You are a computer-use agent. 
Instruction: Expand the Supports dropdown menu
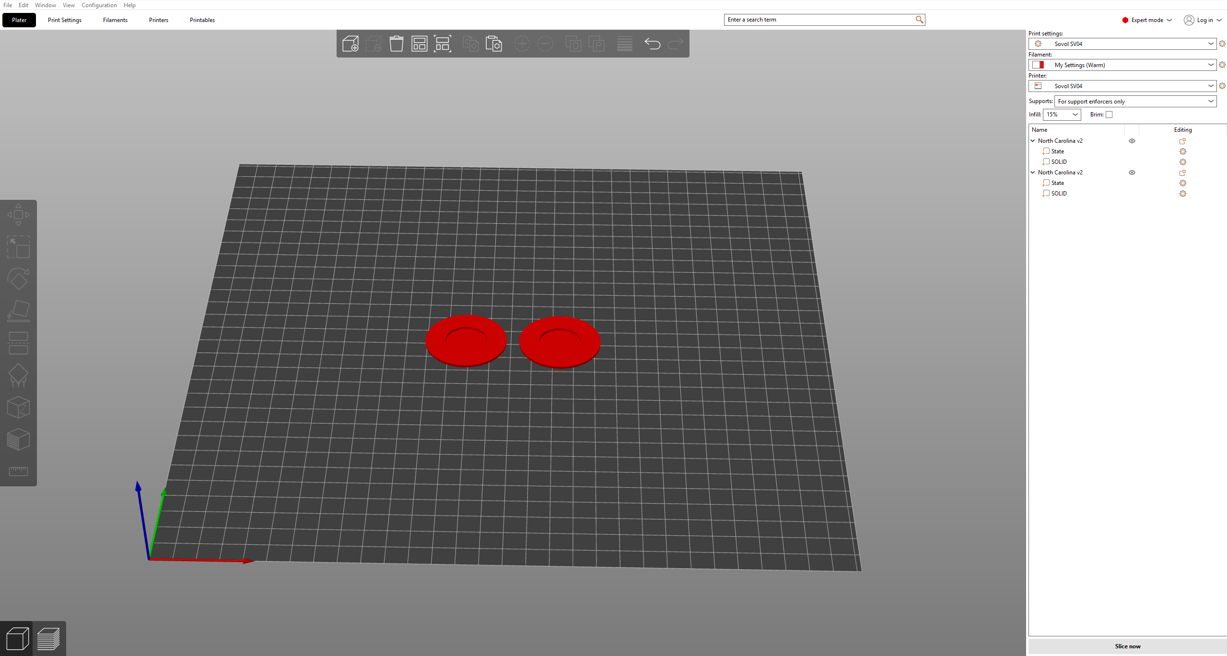(1212, 102)
